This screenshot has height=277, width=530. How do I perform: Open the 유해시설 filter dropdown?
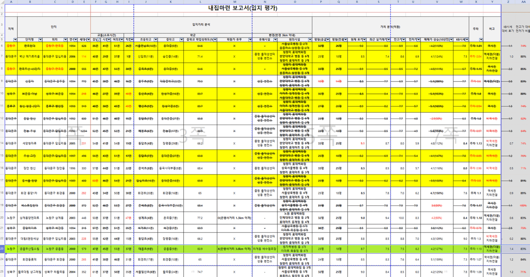(x=275, y=40)
